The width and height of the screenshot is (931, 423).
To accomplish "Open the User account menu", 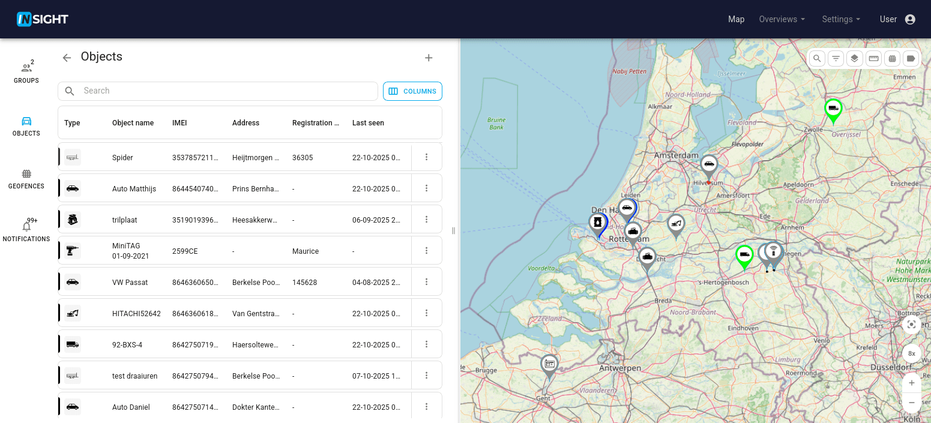I will 897,19.
